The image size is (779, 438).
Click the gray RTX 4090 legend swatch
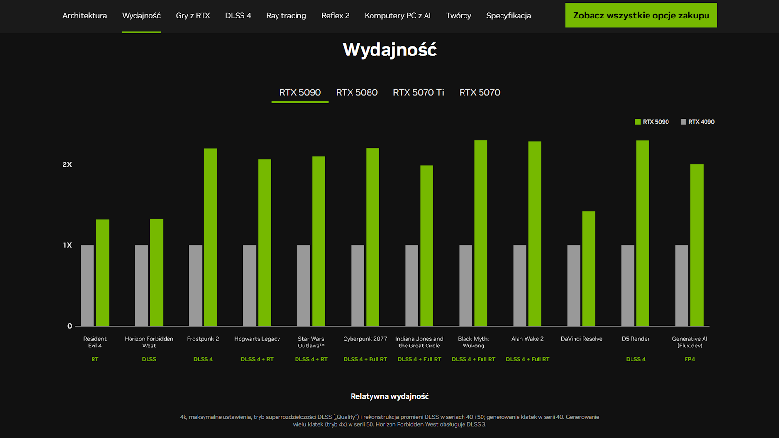click(684, 122)
